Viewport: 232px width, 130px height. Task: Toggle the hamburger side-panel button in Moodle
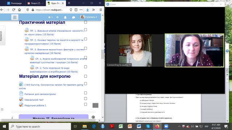click(14, 17)
